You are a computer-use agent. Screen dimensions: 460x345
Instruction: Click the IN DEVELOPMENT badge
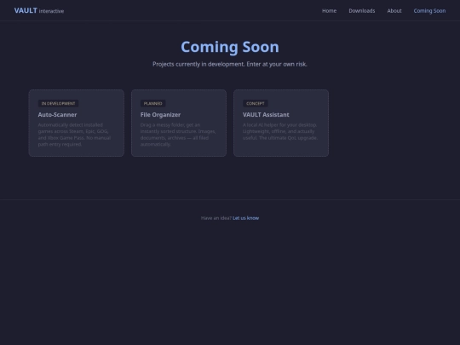58,103
